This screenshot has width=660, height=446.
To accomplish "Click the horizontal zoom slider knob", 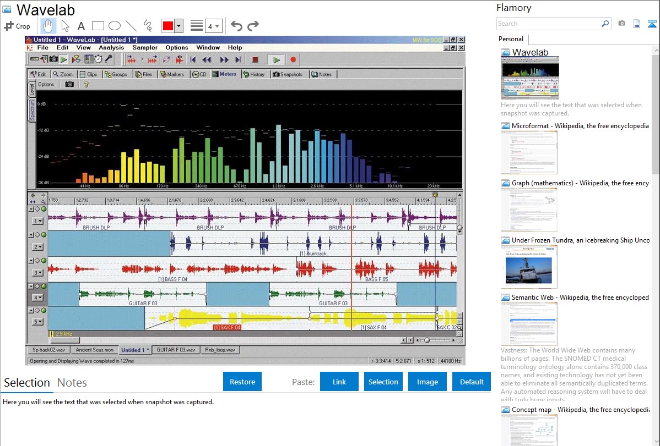I will coord(427,340).
